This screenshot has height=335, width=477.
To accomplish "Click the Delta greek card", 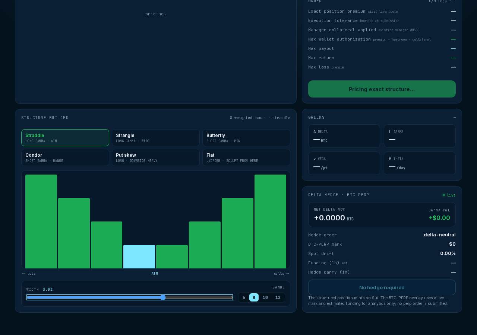I will [x=344, y=136].
